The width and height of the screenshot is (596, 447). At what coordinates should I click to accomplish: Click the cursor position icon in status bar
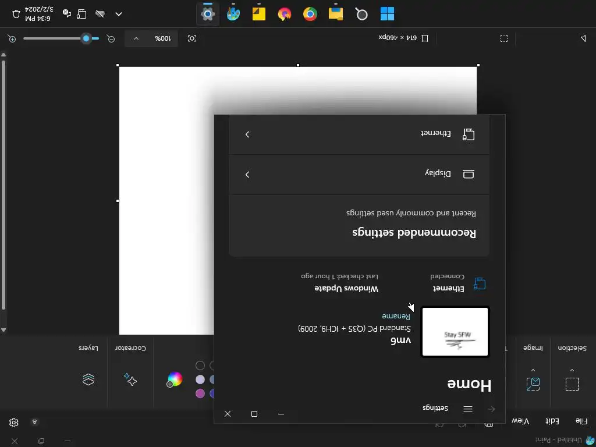[583, 38]
